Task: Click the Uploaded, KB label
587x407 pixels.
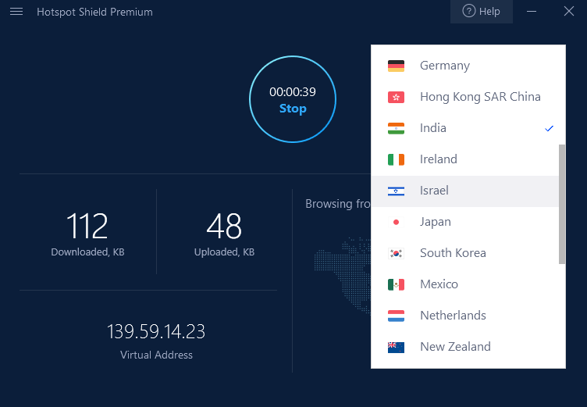Action: point(224,252)
